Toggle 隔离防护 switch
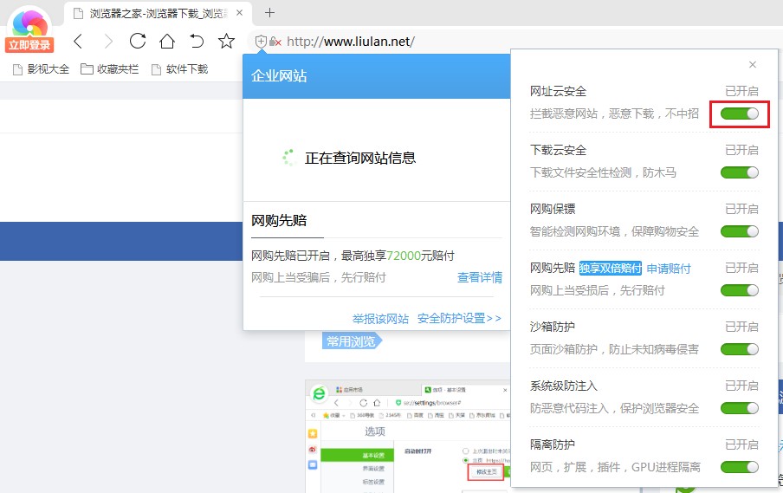Viewport: 783px width, 493px height. click(740, 467)
